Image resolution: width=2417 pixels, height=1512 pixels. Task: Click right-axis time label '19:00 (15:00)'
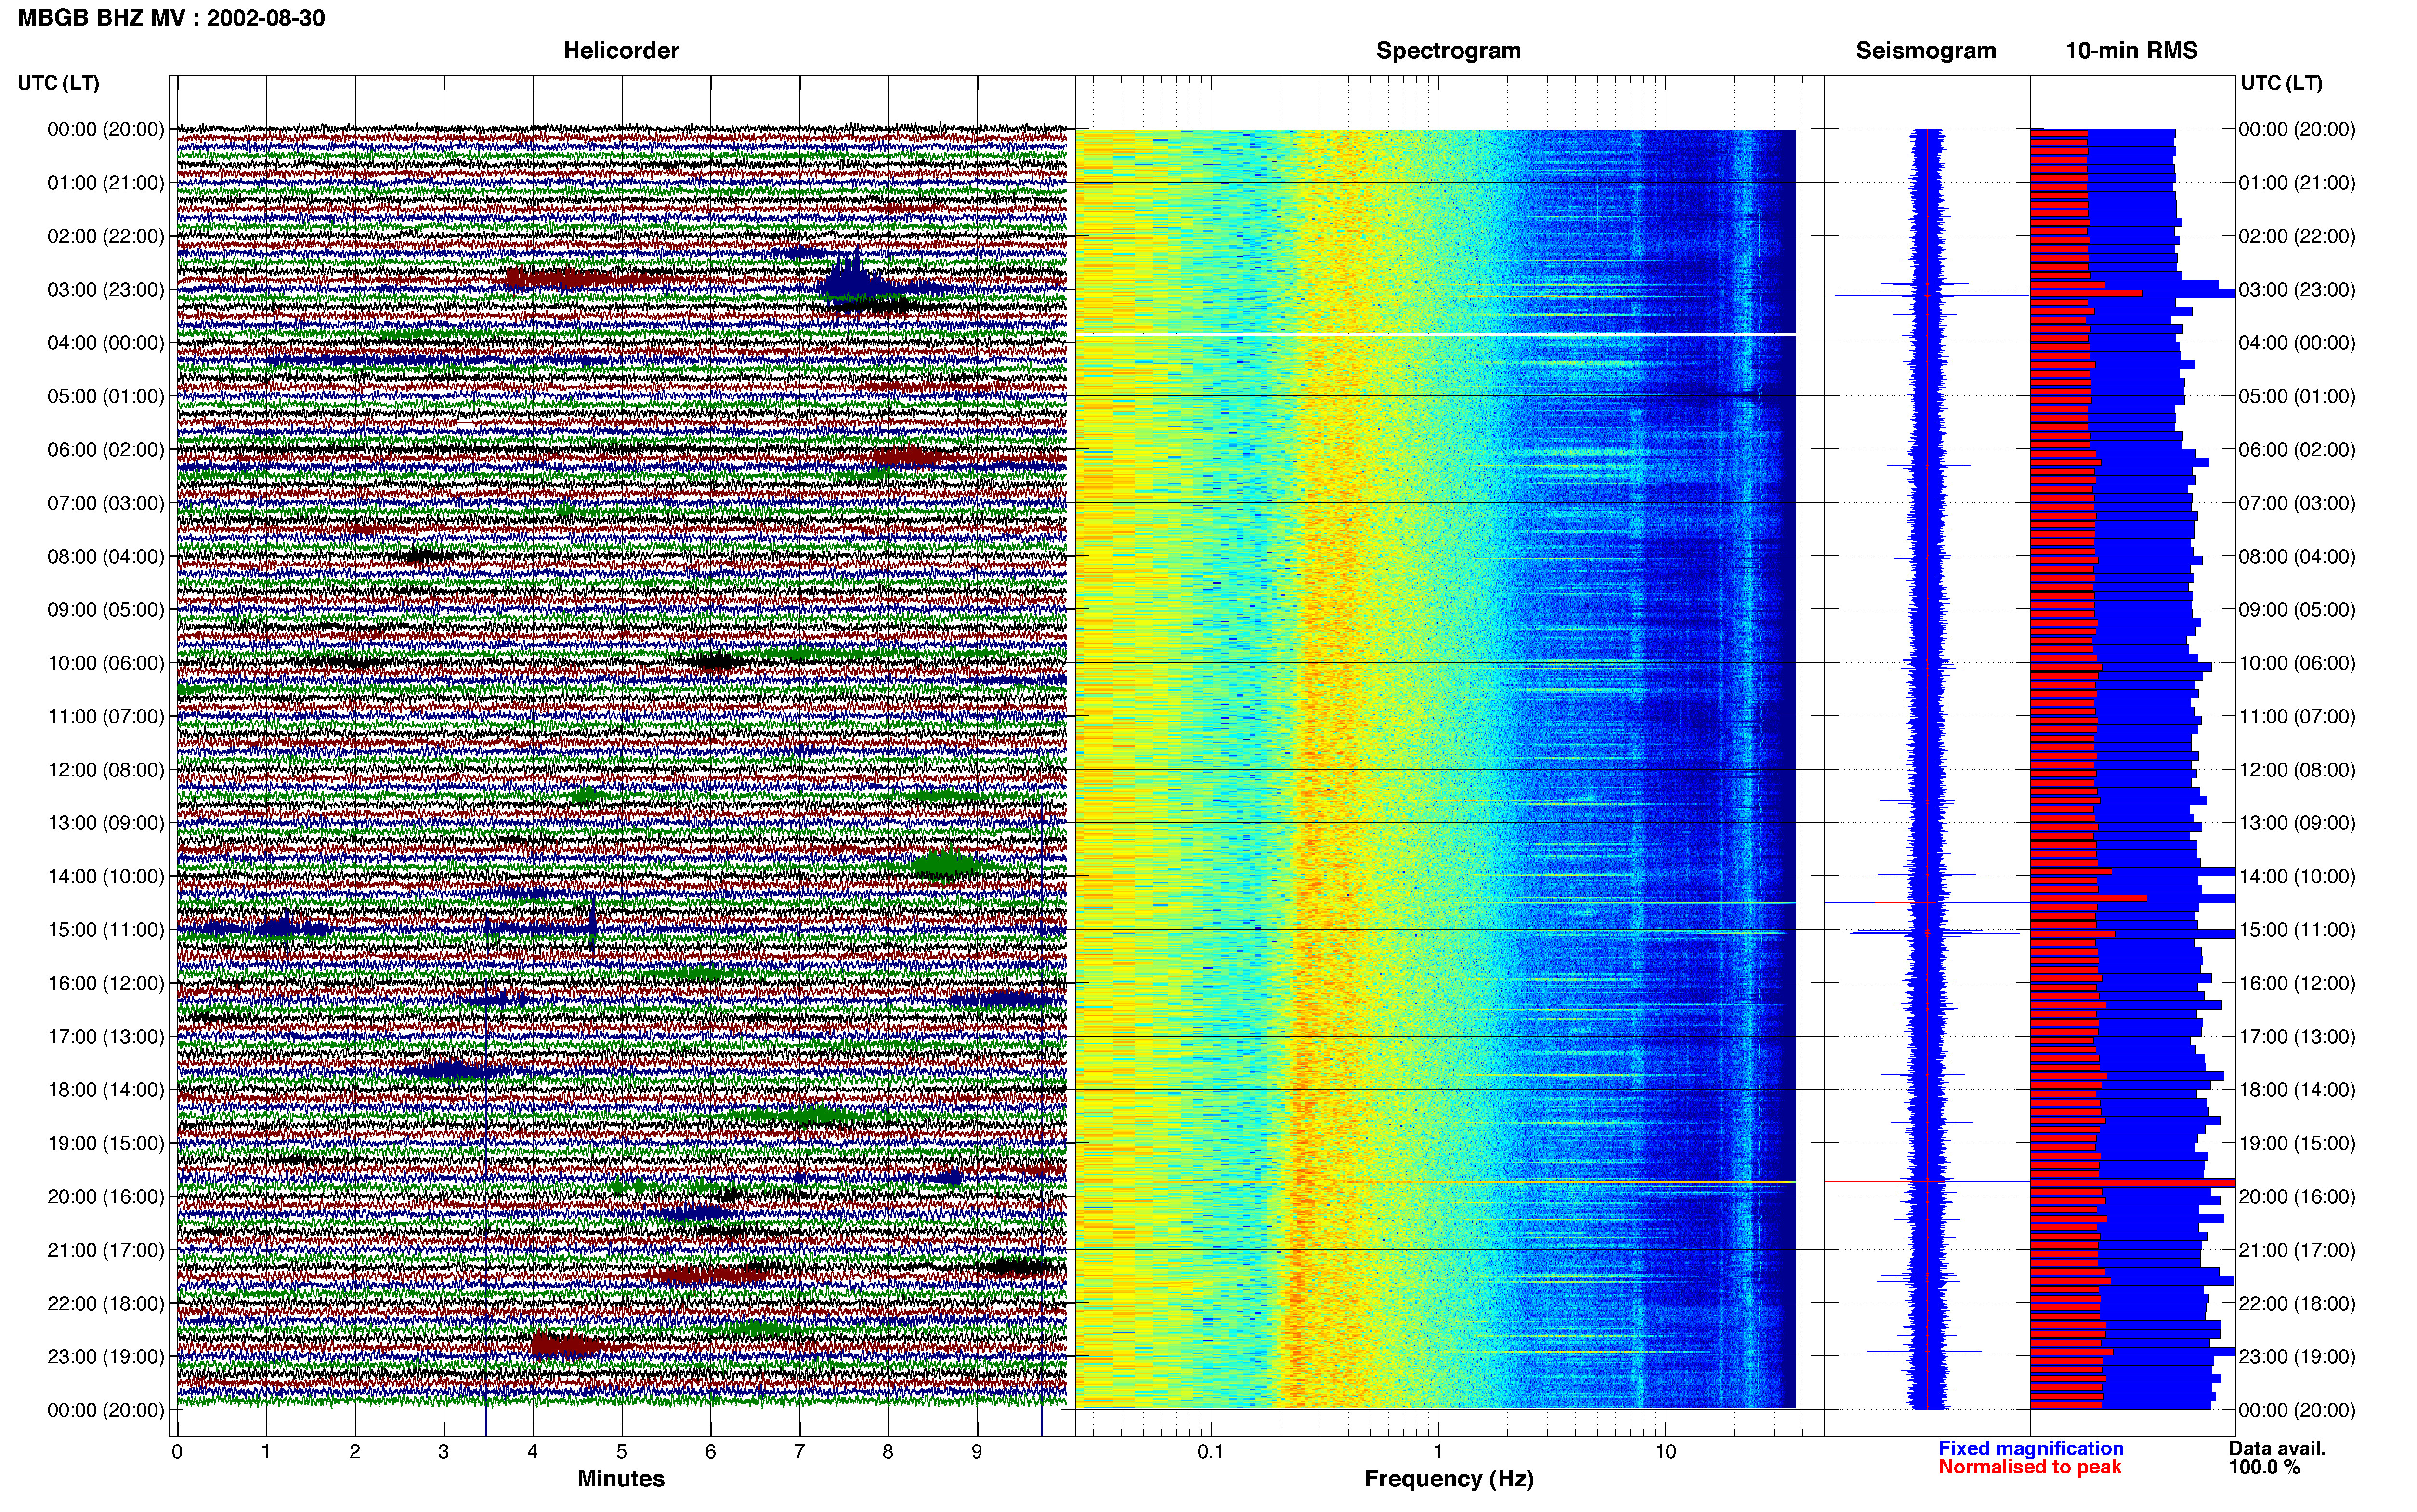2297,1143
